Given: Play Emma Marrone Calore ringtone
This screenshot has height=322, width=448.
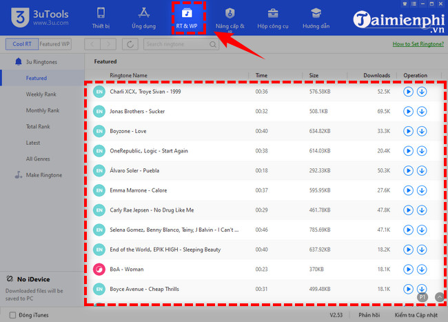Looking at the screenshot, I should (408, 190).
